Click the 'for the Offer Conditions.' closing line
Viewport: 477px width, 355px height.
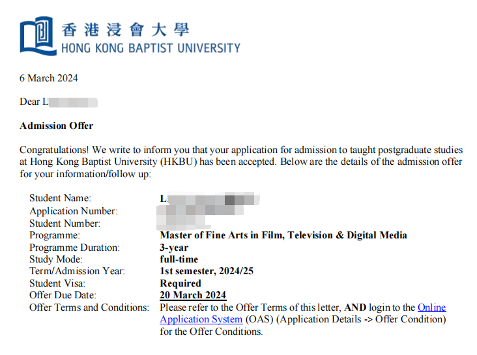(x=211, y=332)
